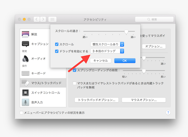Open the 慣性スクロールあり dropdown
Screen dimensions: 188x137
(x=107, y=44)
